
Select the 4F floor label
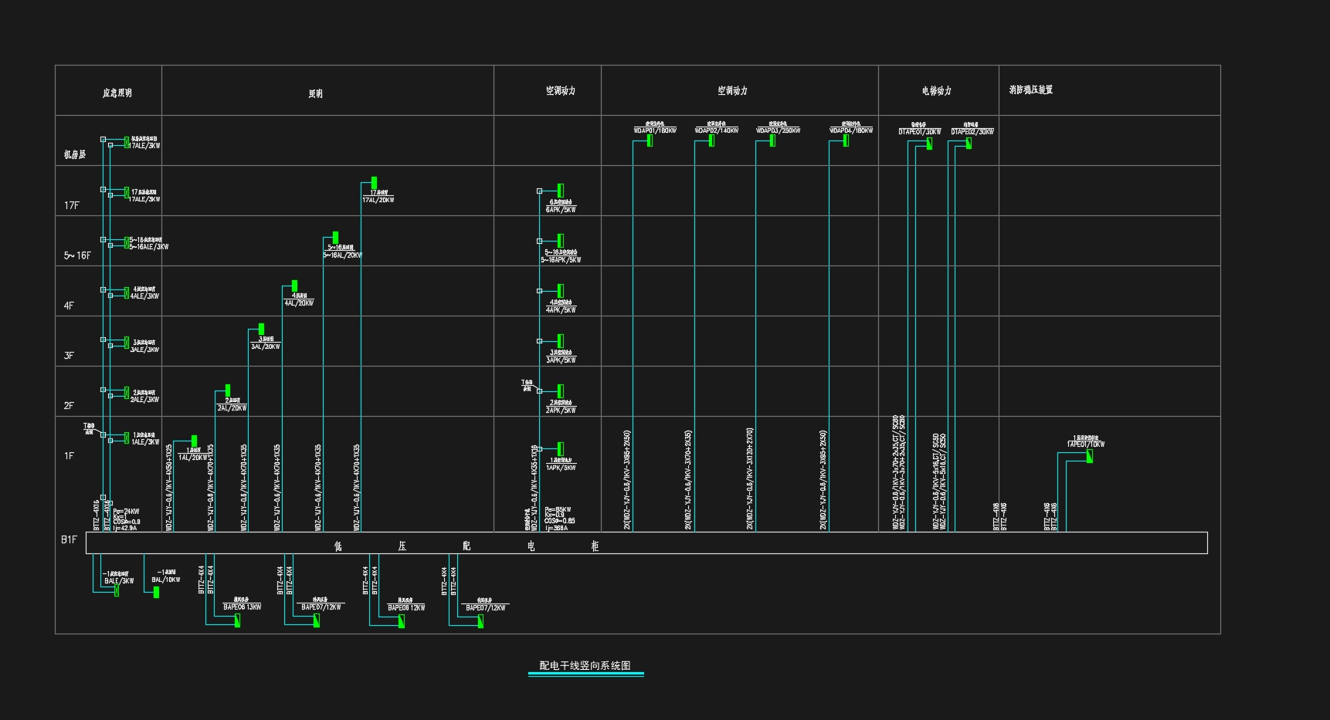(x=69, y=306)
